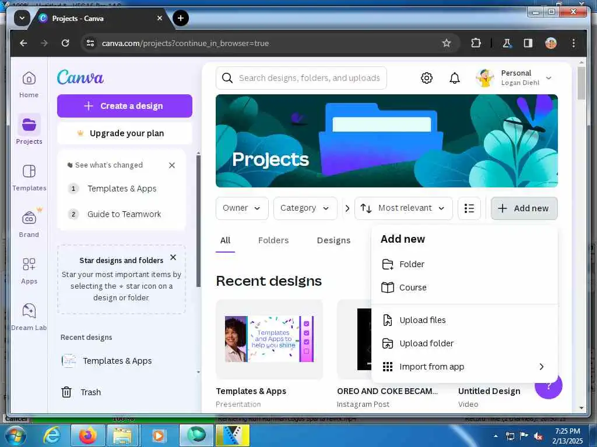Open Guide to Teamwork step 2
The image size is (597, 447).
pos(121,214)
